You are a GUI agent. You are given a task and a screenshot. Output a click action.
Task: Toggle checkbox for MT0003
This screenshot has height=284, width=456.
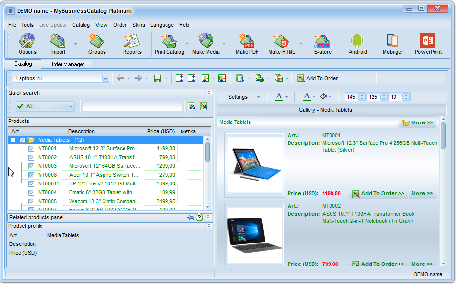31,166
